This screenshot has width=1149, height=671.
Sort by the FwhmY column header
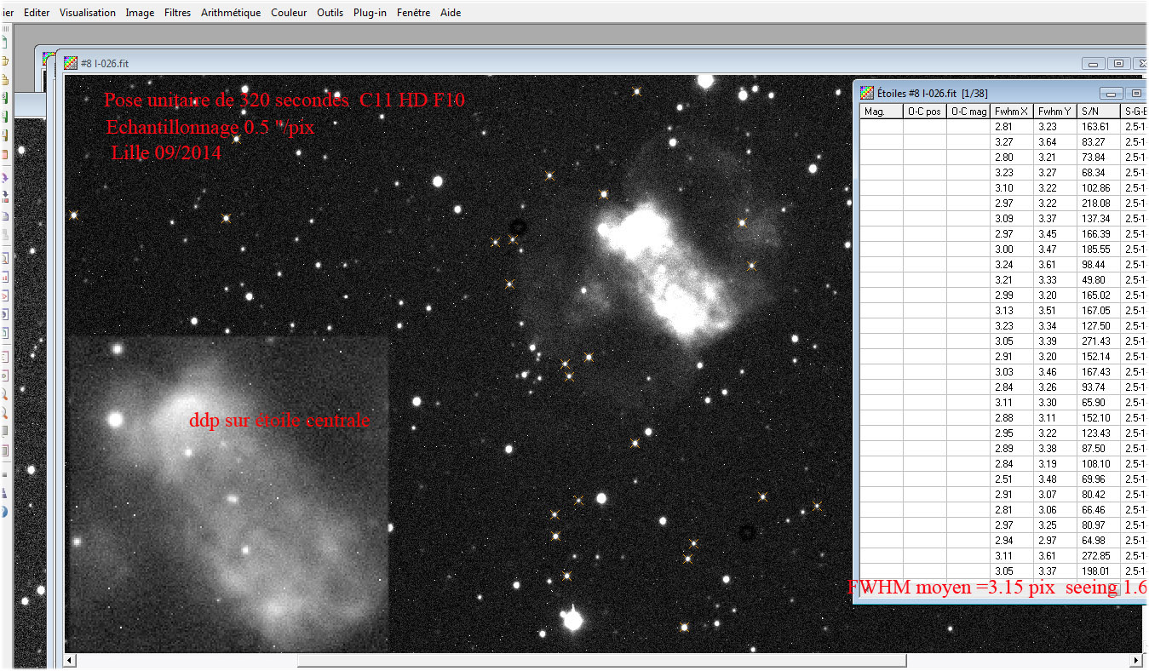click(1056, 111)
